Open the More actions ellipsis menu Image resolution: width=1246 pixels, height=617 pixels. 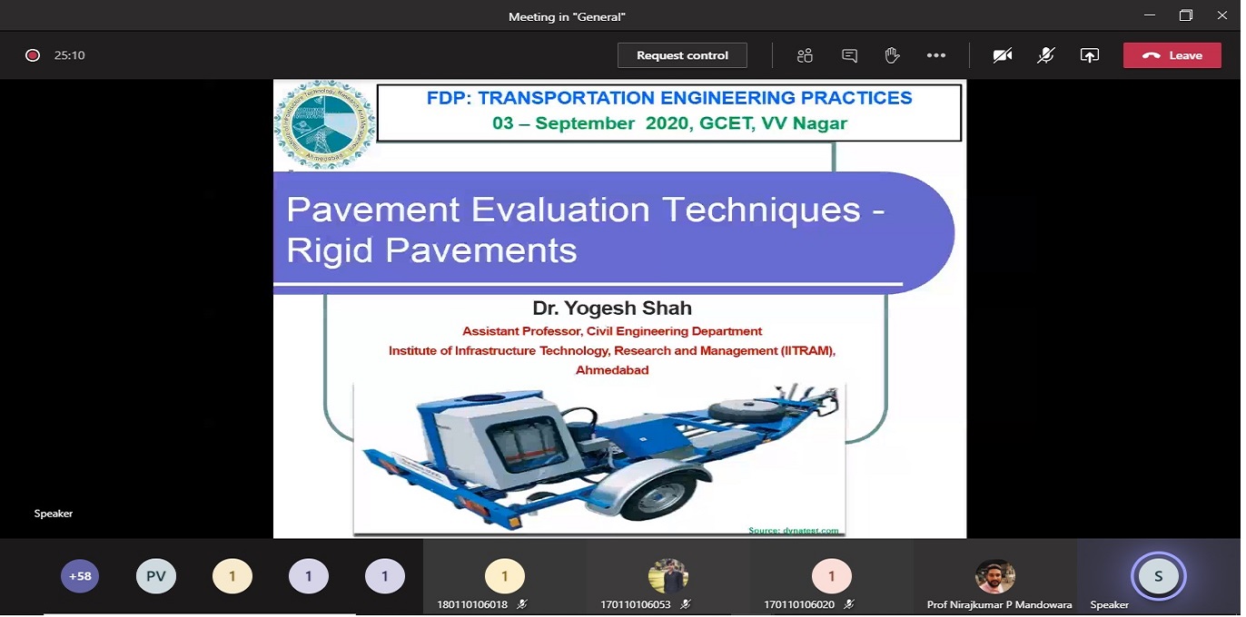click(x=936, y=55)
